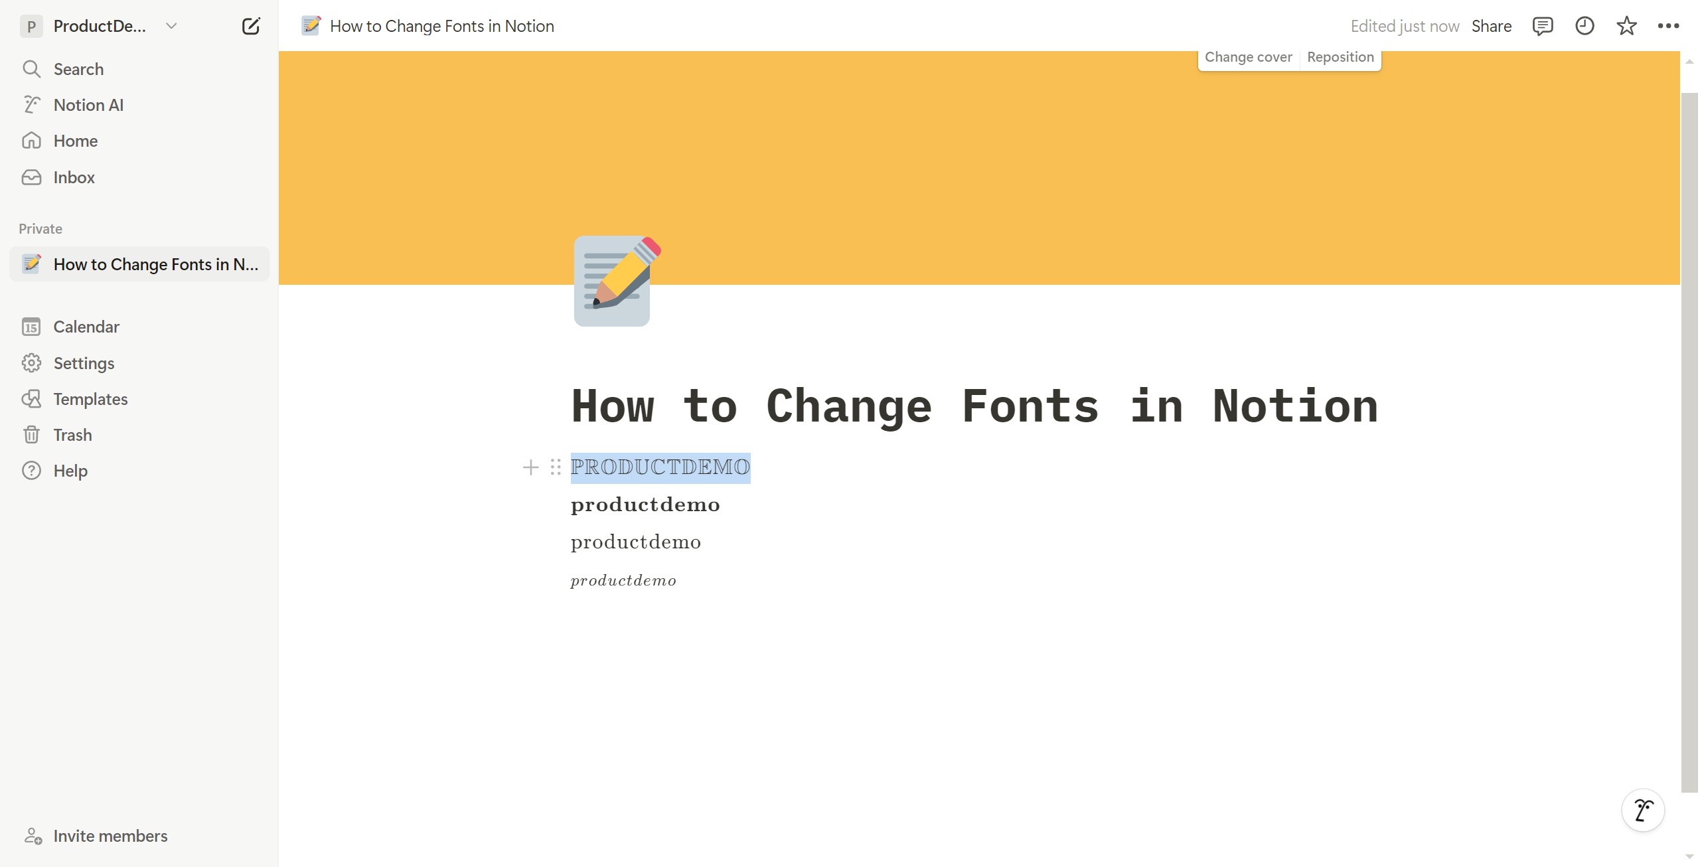Viewport: 1700px width, 867px height.
Task: Open page history clock icon
Action: (1584, 26)
